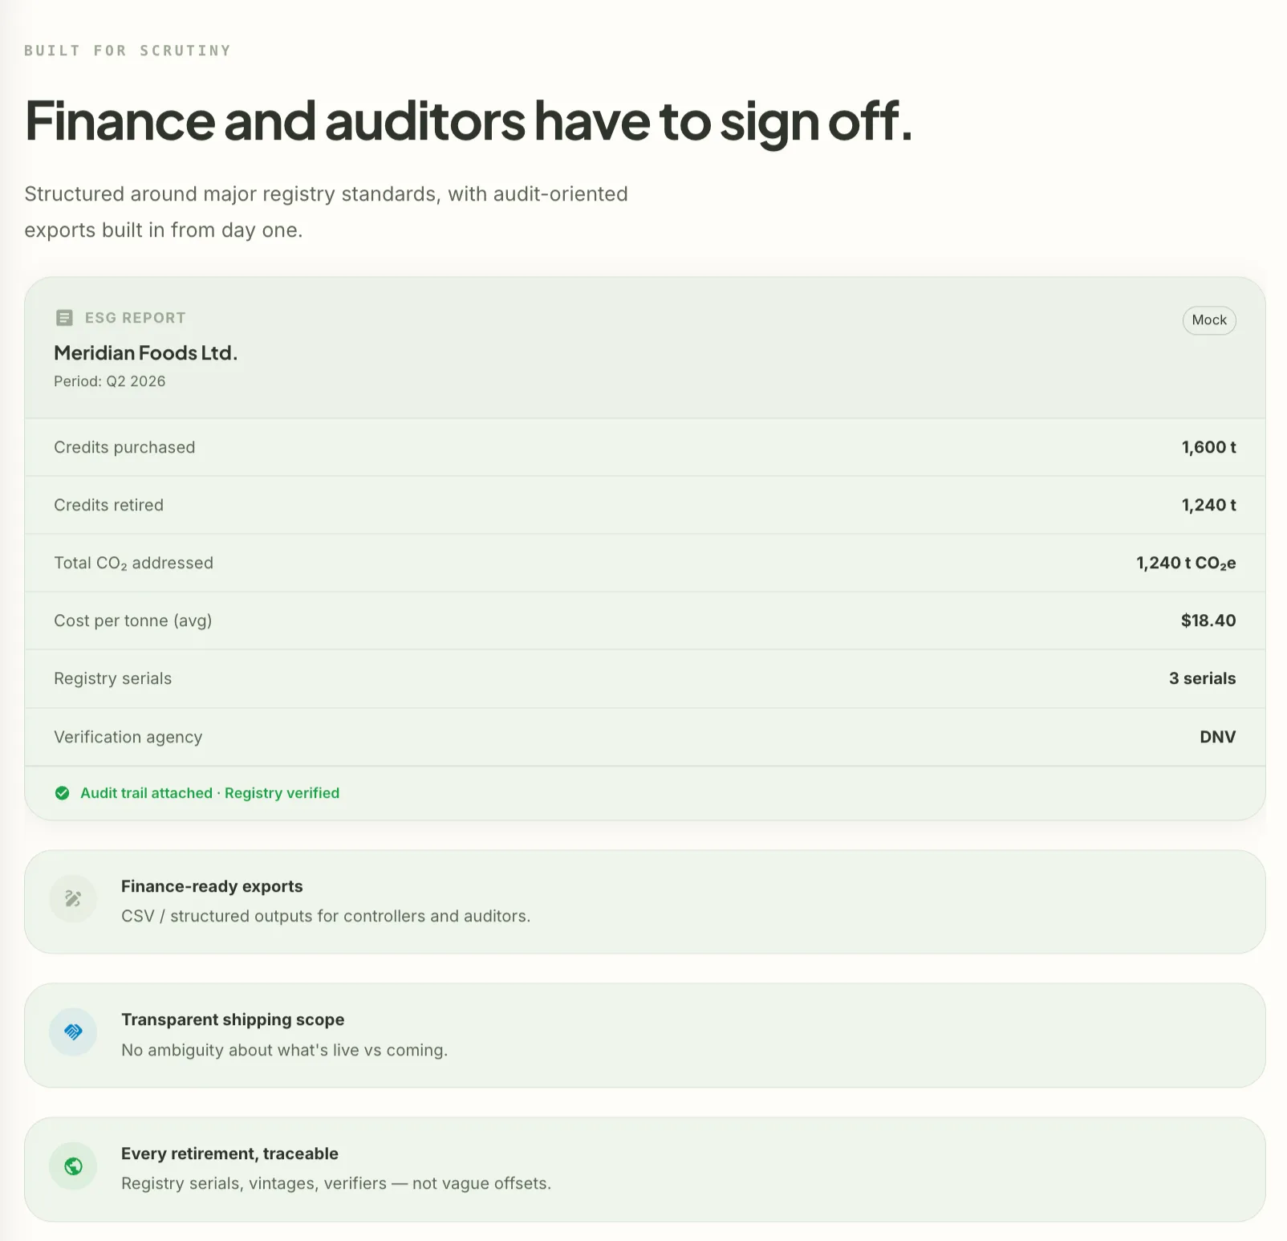The image size is (1287, 1241).
Task: Click the Registry serials row
Action: [x=645, y=678]
